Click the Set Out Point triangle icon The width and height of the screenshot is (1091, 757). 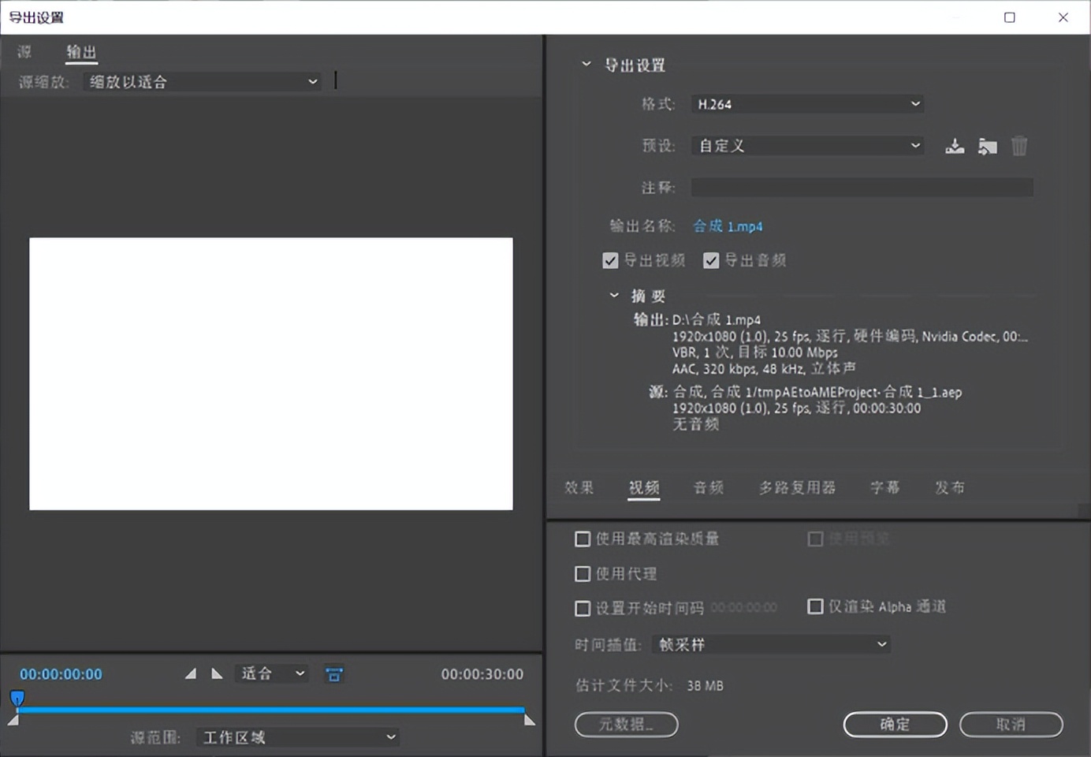(218, 673)
